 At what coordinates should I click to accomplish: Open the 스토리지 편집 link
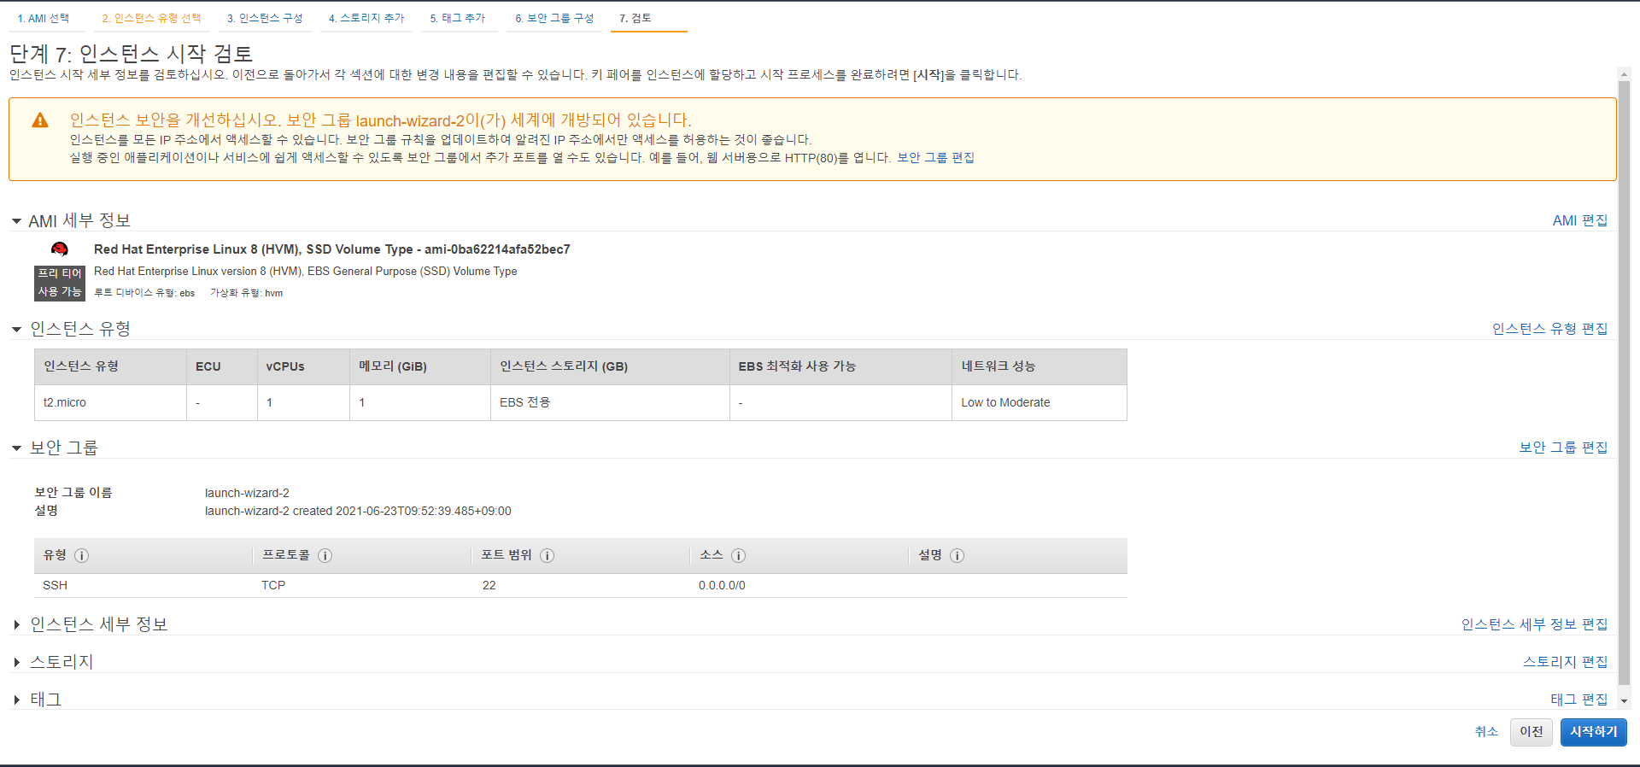(1565, 662)
